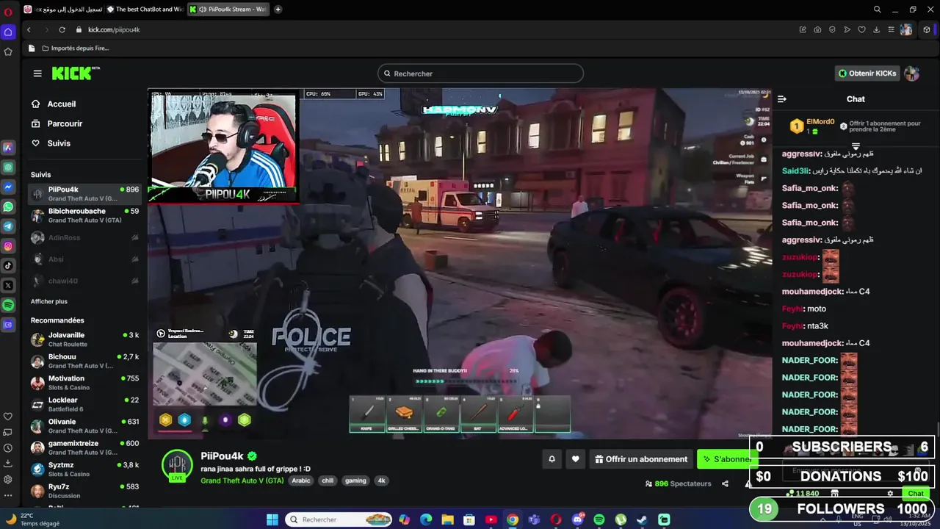
Task: Click the Opera downloads icon in toolbar
Action: pos(876,29)
